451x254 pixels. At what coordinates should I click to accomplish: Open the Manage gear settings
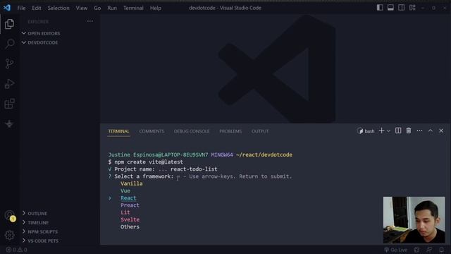tap(9, 235)
